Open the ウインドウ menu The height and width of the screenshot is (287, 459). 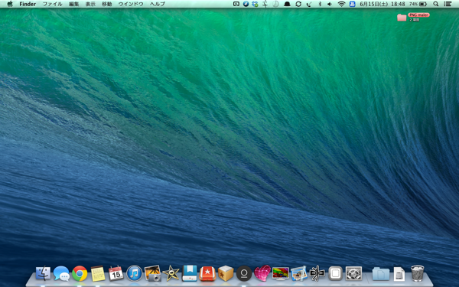pyautogui.click(x=131, y=4)
